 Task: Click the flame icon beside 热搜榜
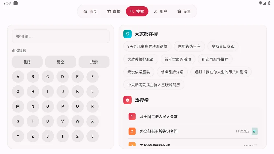pyautogui.click(x=127, y=100)
